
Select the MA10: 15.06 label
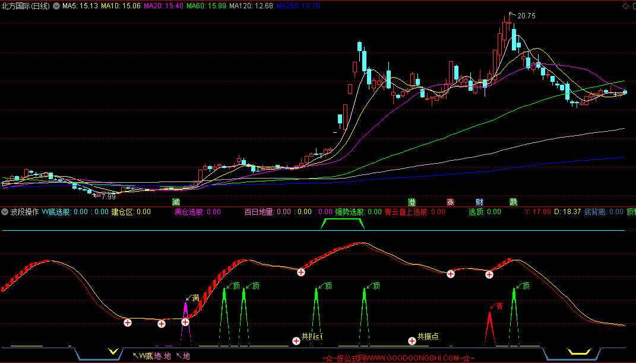pos(121,6)
